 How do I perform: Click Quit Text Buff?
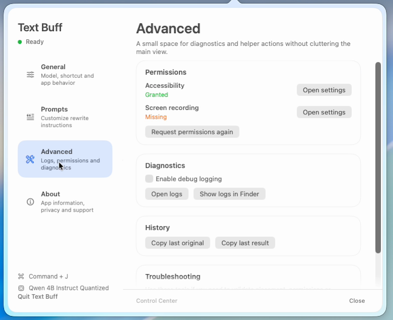click(38, 297)
